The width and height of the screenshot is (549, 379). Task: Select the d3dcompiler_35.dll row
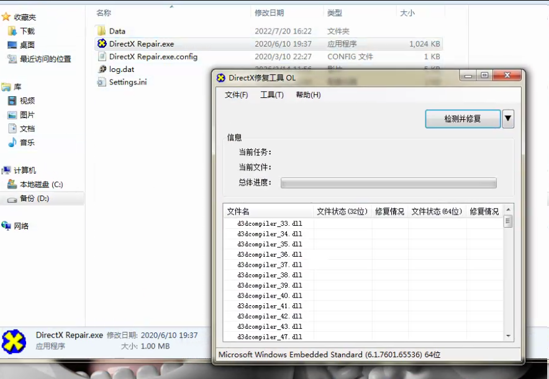(363, 244)
